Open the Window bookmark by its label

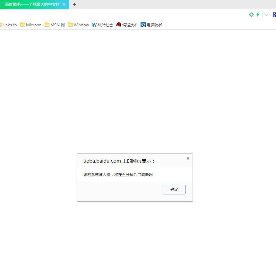point(81,25)
